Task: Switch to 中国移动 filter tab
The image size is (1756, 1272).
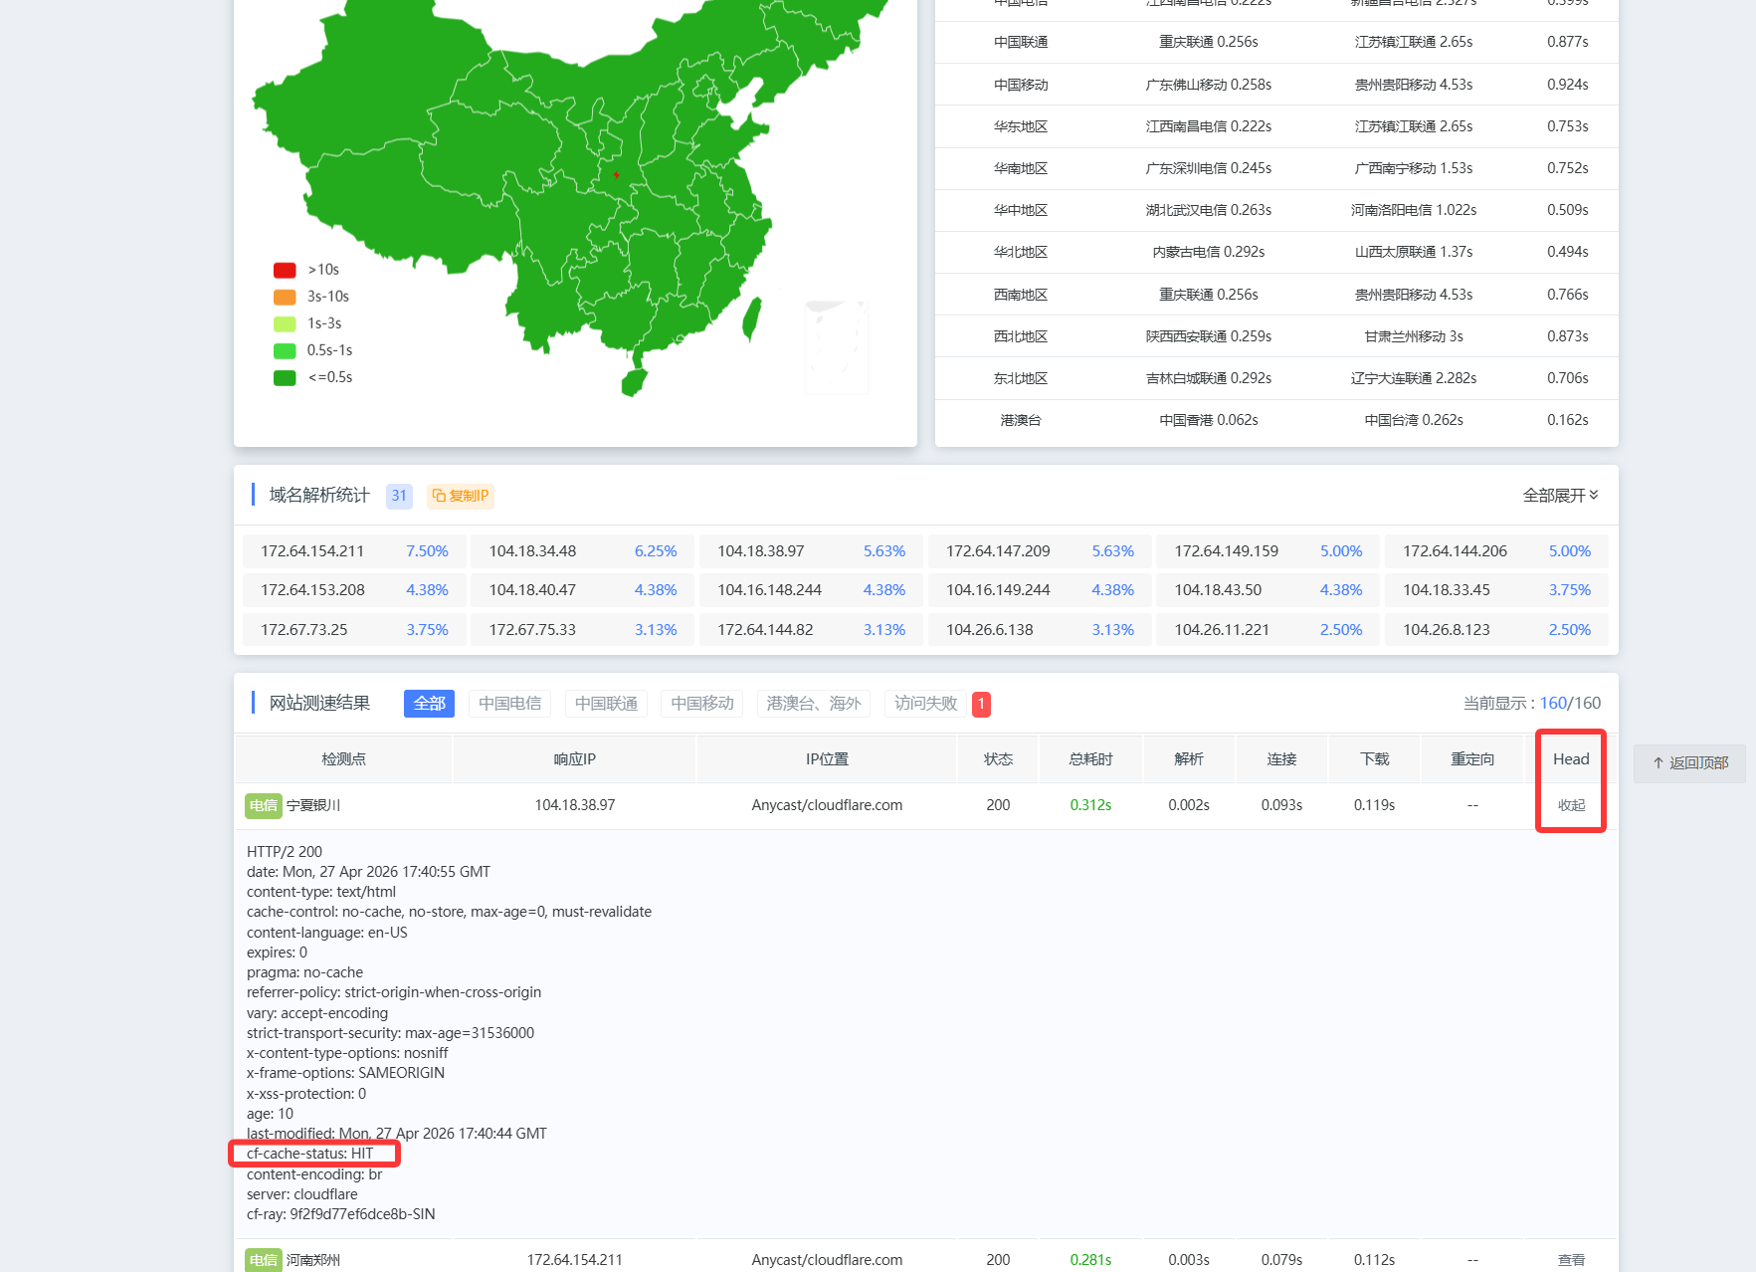Action: tap(701, 704)
